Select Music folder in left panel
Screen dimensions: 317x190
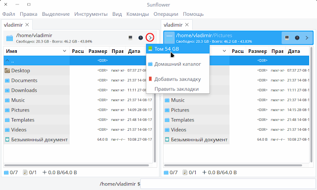[x=78, y=100]
